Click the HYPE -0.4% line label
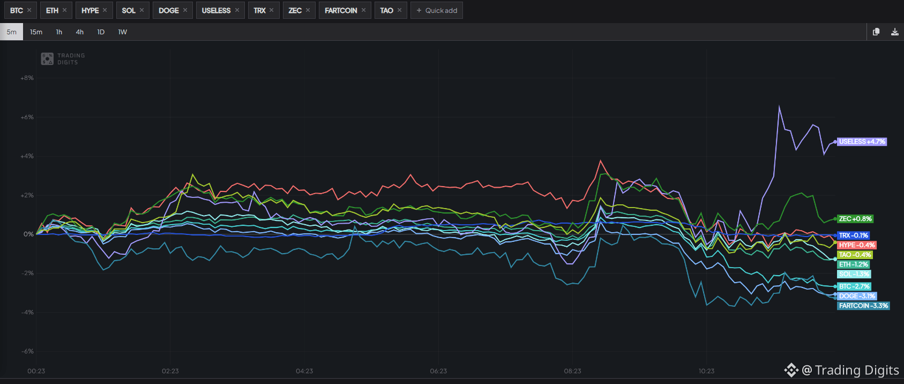The height and width of the screenshot is (384, 904). pyautogui.click(x=857, y=245)
